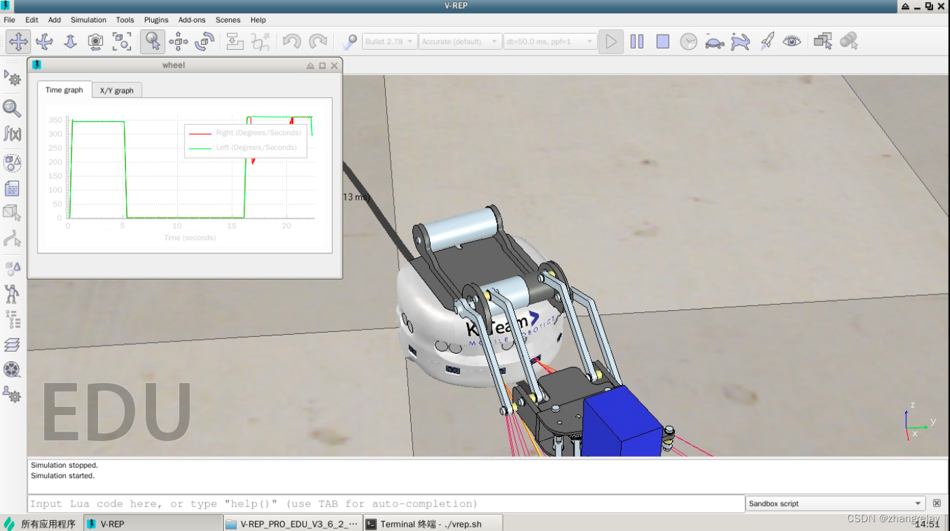The width and height of the screenshot is (950, 531).
Task: Open the Bullet 2.78 physics engine dropdown
Action: pyautogui.click(x=389, y=42)
